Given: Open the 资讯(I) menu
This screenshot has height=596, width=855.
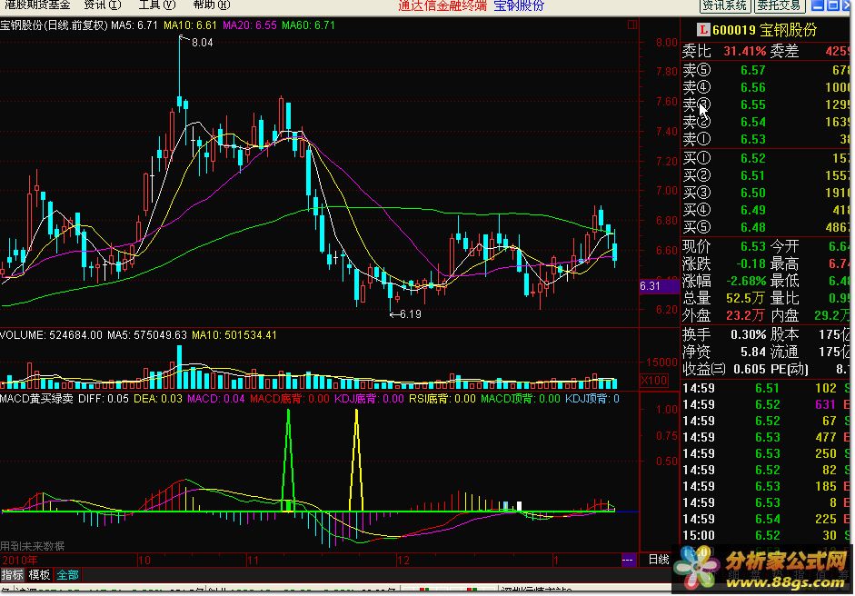Looking at the screenshot, I should pos(103,5).
